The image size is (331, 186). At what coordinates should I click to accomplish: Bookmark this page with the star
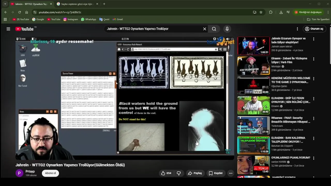(x=261, y=12)
